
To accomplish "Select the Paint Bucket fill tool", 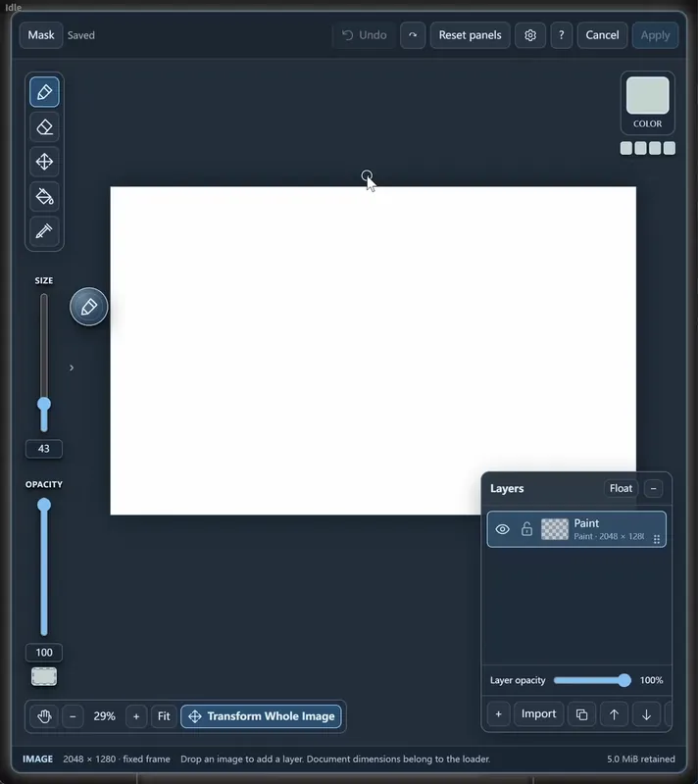I will [x=44, y=197].
